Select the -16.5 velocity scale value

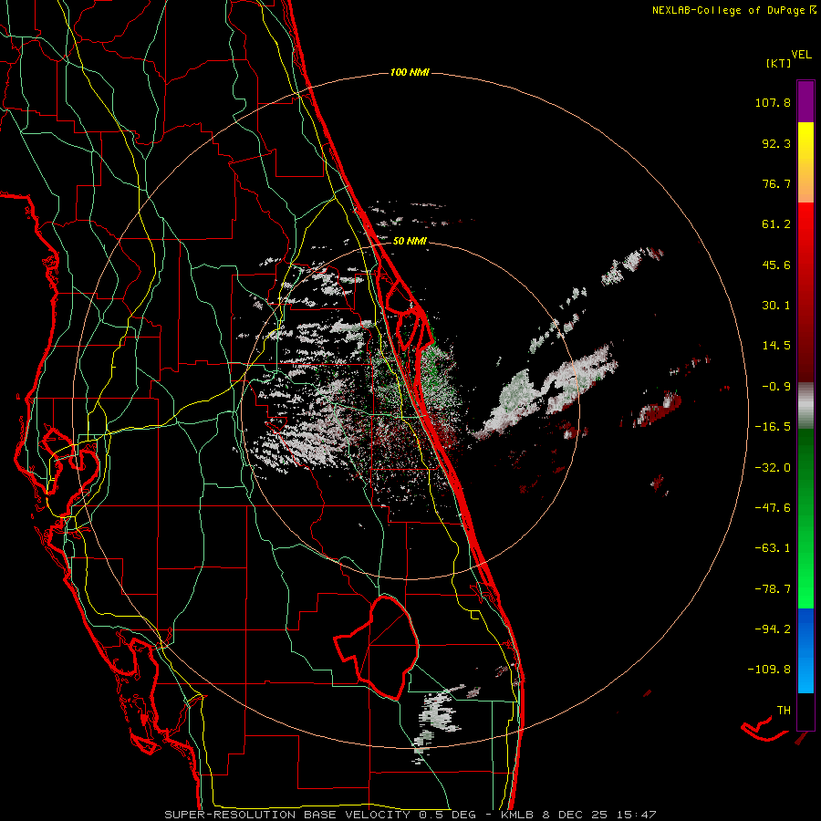[773, 427]
